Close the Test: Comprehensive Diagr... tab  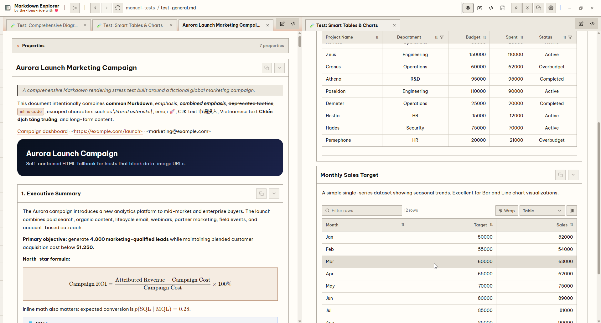(85, 25)
